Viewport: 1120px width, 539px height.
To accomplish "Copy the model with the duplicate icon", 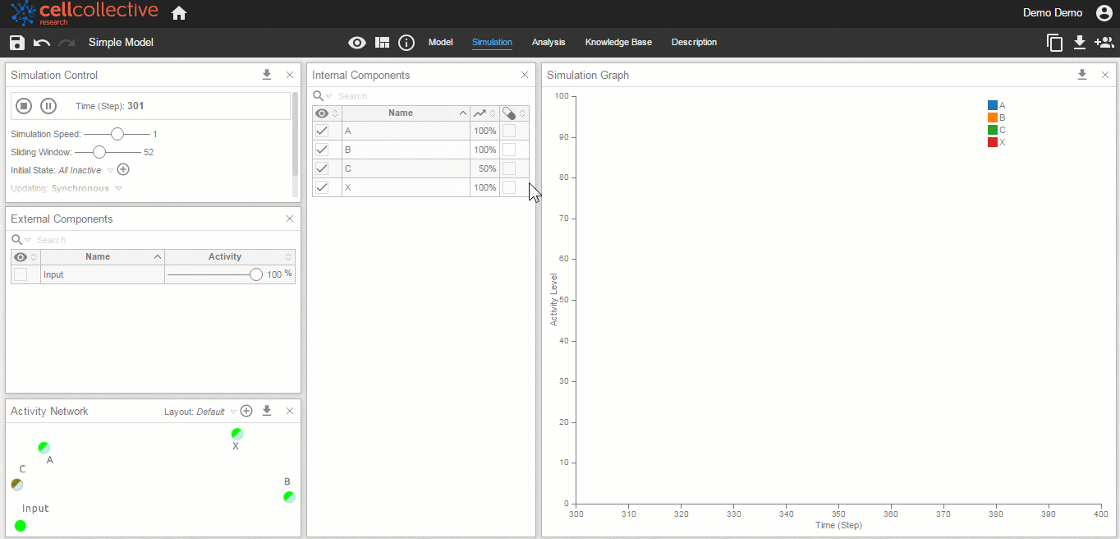I will (1055, 43).
